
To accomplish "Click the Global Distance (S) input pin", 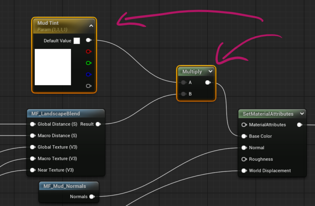I will click(x=33, y=124).
